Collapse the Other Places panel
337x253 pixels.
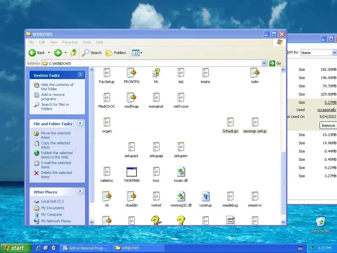point(80,191)
